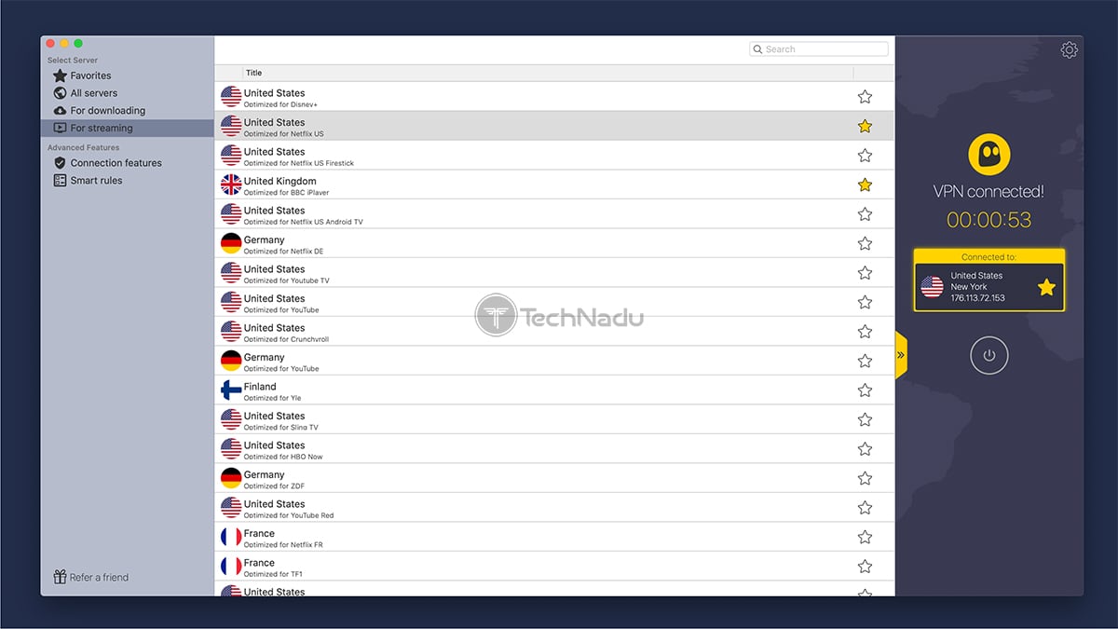Click the power button to disconnect VPN
Image resolution: width=1118 pixels, height=629 pixels.
tap(988, 355)
